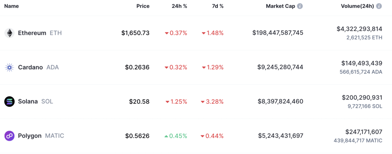Viewport: 392px width, 154px height.
Task: Click the Ethereum coin logo icon
Action: pyautogui.click(x=9, y=33)
